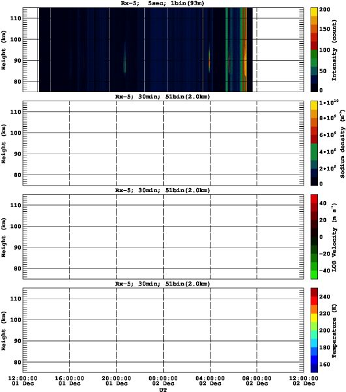Viewport: 346px width, 392px height.
Task: Click the 100 km gridline in LOS velocity panel
Action: click(164, 226)
